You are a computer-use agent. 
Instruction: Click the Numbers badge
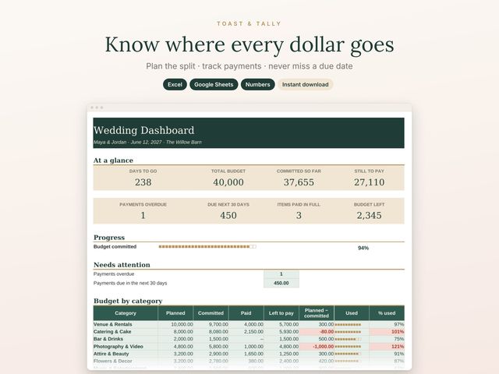pos(257,85)
